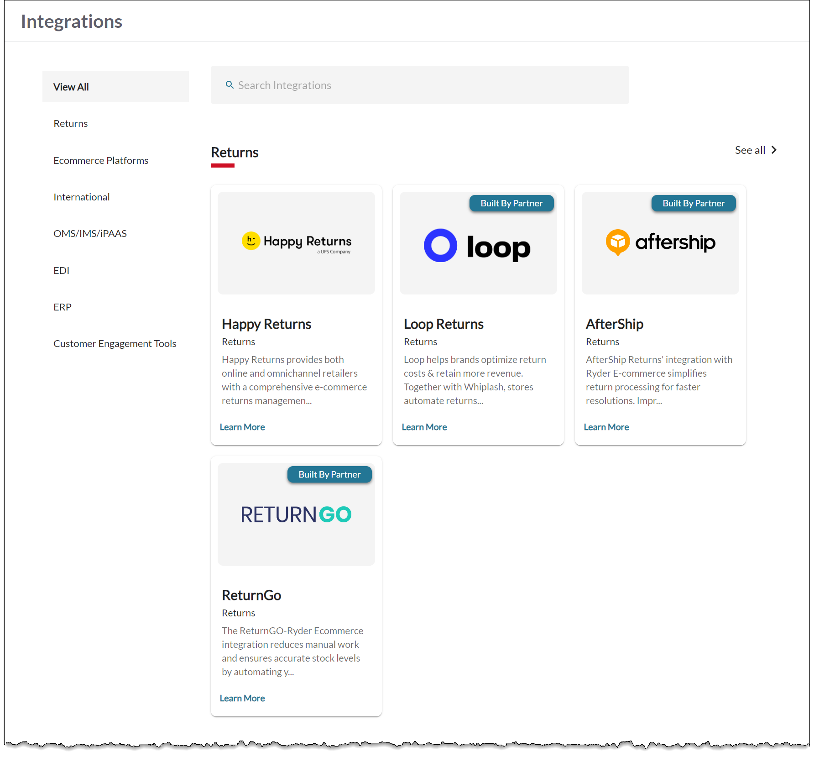The width and height of the screenshot is (814, 757).
Task: Select the Loop Returns logo
Action: coord(477,246)
